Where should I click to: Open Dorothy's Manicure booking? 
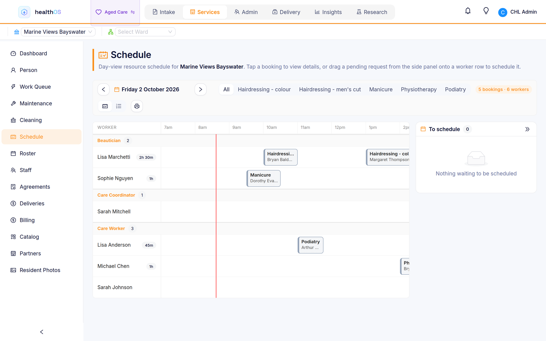[264, 178]
